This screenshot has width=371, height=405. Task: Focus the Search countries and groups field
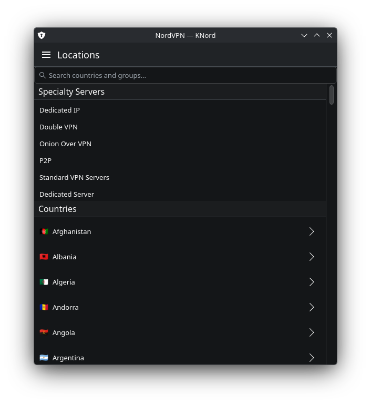pyautogui.click(x=185, y=75)
